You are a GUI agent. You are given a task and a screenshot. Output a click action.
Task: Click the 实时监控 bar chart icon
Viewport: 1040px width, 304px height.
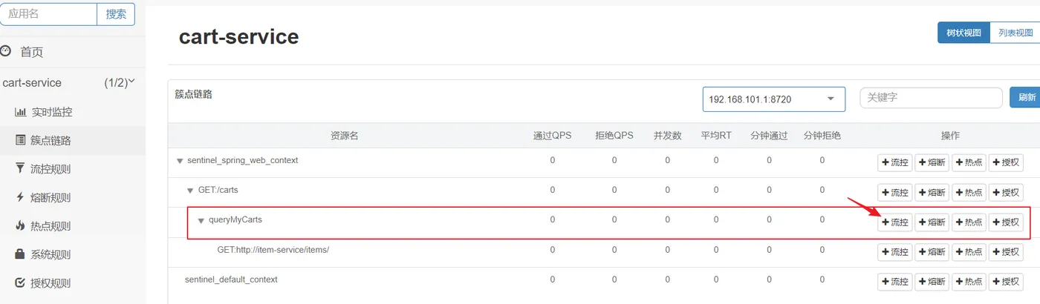[21, 112]
